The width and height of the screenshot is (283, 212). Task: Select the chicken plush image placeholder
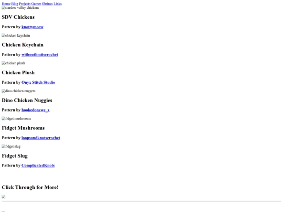click(13, 63)
